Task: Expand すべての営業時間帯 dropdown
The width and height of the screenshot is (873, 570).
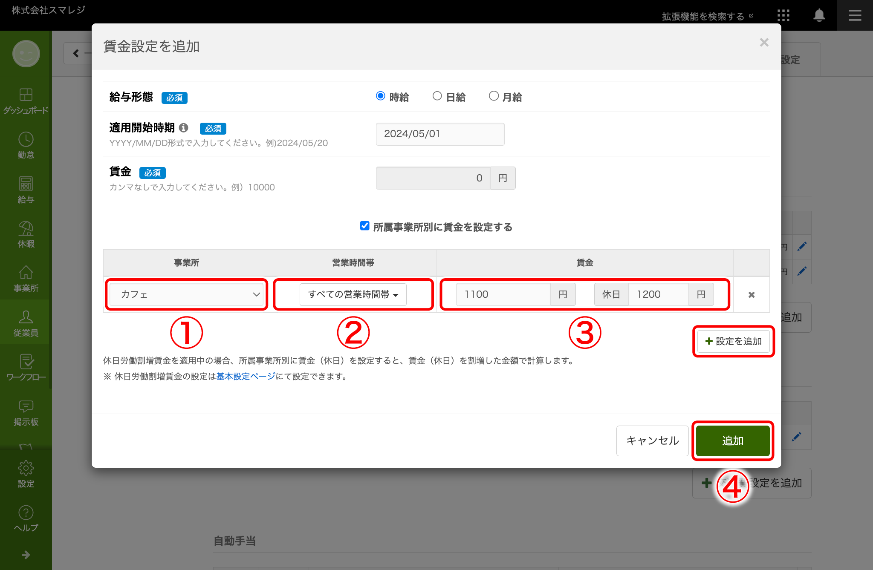Action: click(353, 295)
